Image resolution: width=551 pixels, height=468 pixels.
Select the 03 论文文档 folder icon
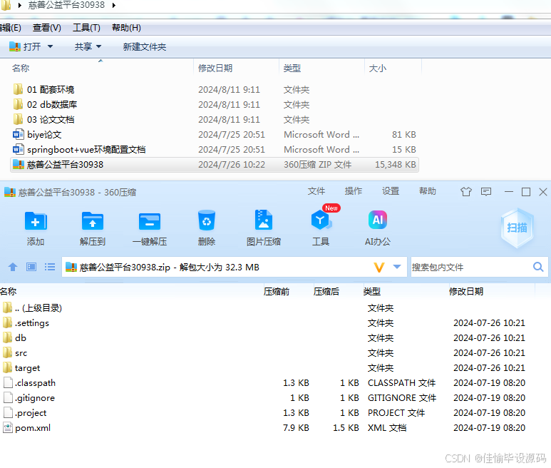coord(18,119)
